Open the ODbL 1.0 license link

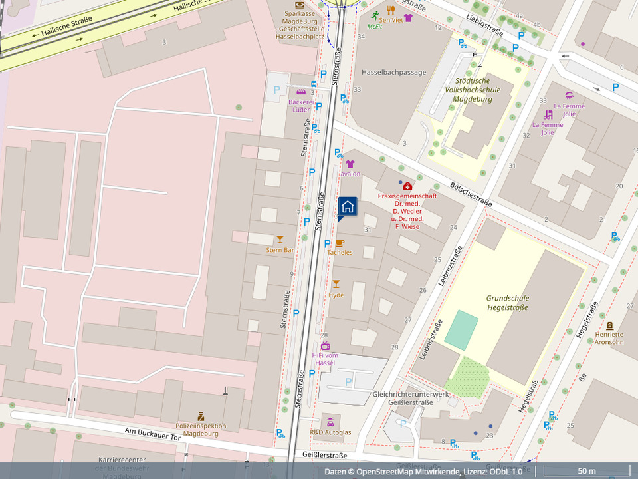506,472
